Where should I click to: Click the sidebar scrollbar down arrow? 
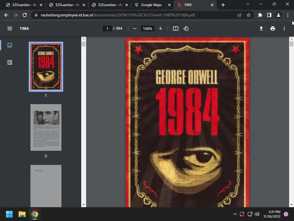click(x=84, y=205)
